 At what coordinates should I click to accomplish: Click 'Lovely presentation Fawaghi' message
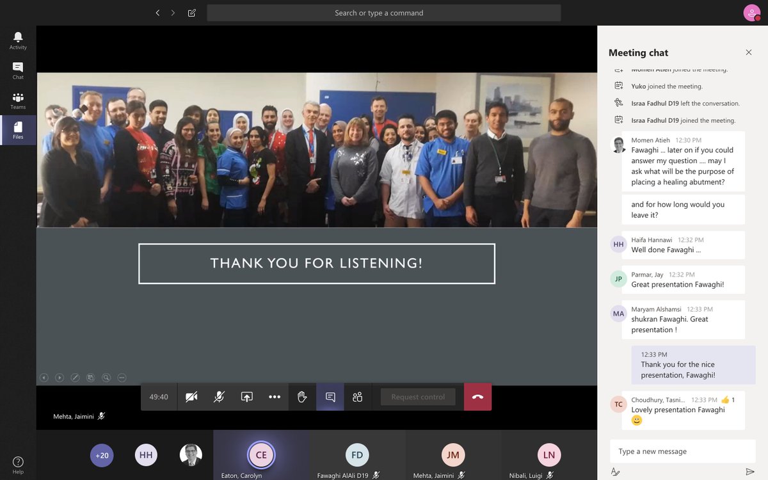(x=683, y=410)
